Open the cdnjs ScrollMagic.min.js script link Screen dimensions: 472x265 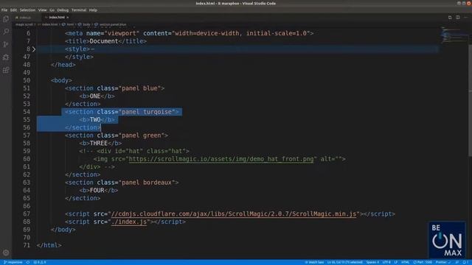point(234,214)
